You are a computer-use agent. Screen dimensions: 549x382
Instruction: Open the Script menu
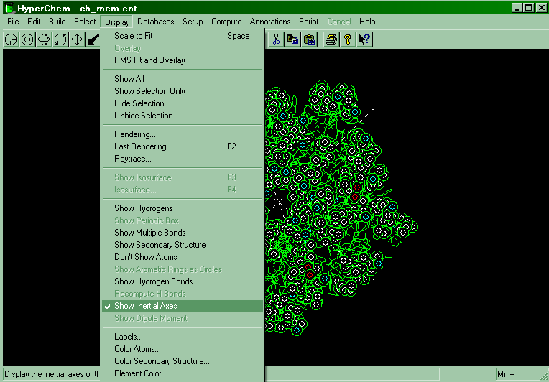click(309, 22)
